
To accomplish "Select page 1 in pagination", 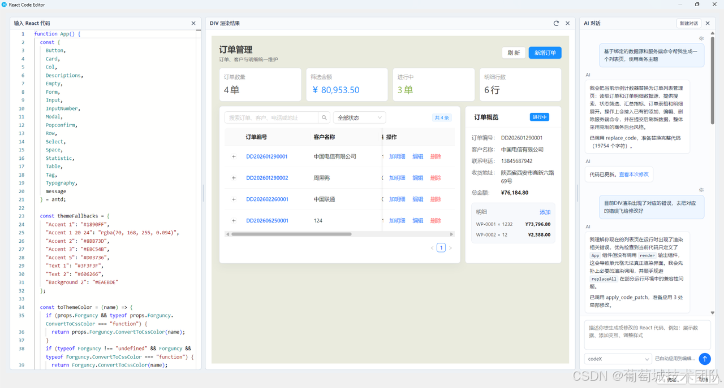I will pos(441,248).
